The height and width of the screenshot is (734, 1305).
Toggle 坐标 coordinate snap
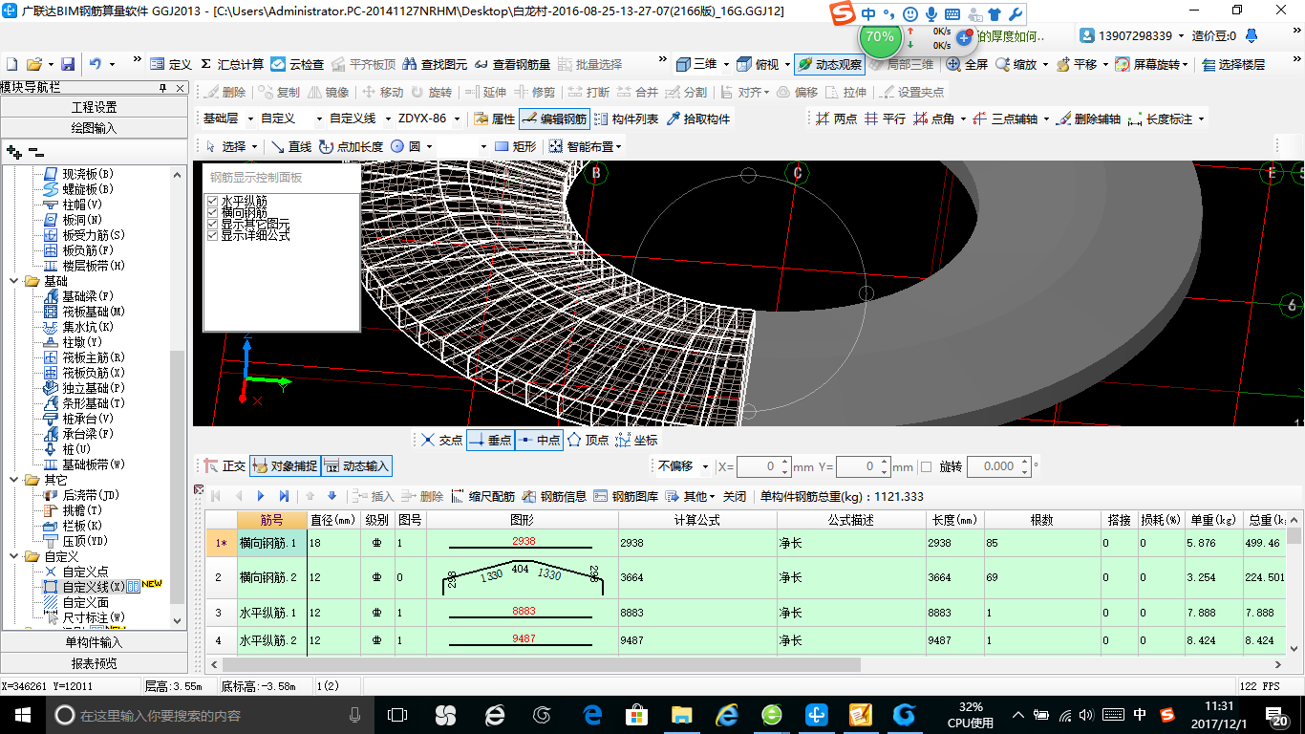636,440
